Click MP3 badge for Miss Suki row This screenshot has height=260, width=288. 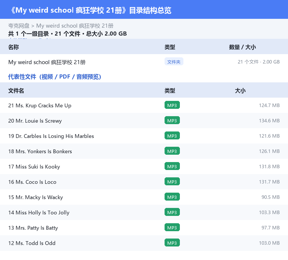coord(172,166)
